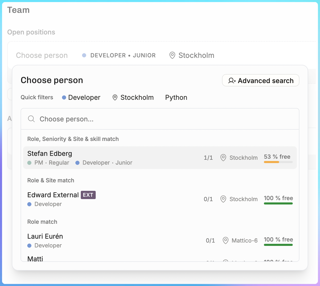Click the location pin in Stefan Edberg's row

click(x=223, y=158)
